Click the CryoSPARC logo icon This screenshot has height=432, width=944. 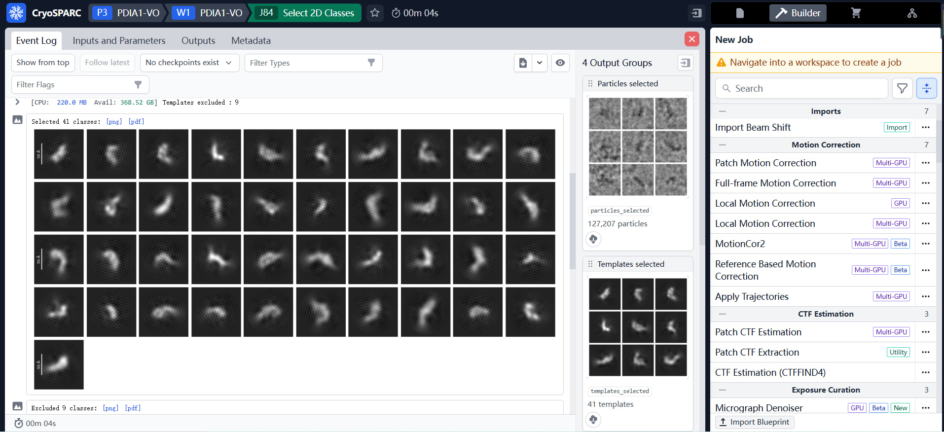tap(16, 13)
